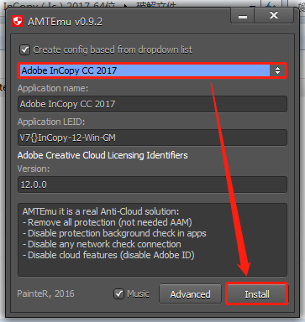Viewport: 305px width, 322px height.
Task: Toggle the Music checkbox
Action: point(119,293)
